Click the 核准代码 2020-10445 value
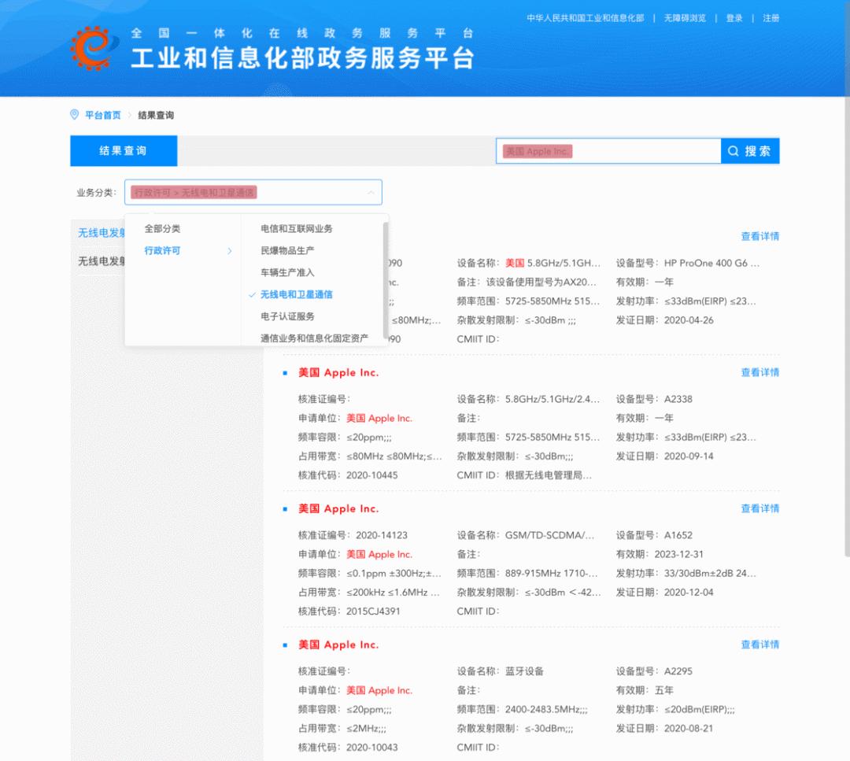This screenshot has width=850, height=761. [x=371, y=475]
